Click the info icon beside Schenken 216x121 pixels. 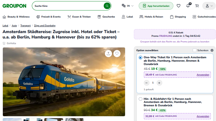point(212,50)
